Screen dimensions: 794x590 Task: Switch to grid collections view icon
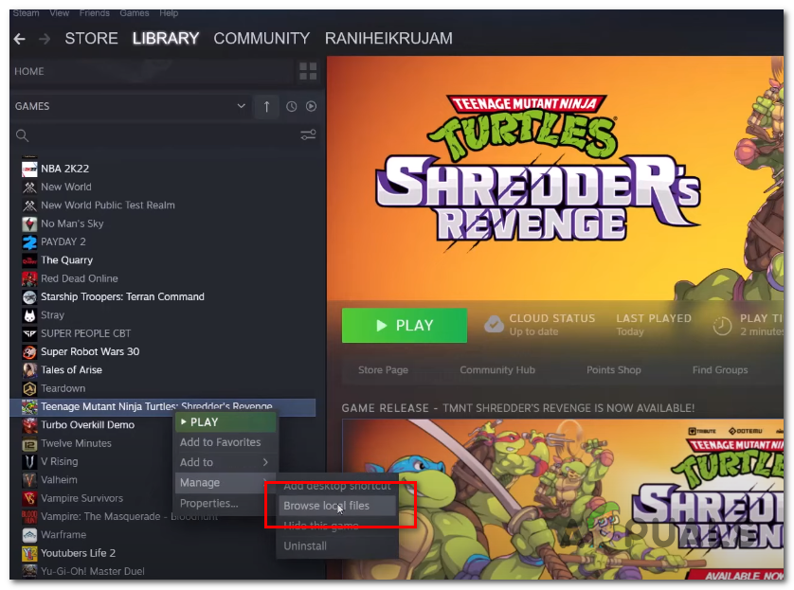(x=308, y=71)
